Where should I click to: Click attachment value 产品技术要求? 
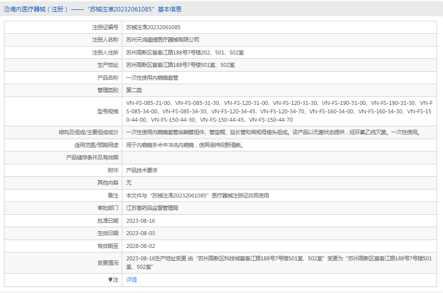click(x=142, y=170)
